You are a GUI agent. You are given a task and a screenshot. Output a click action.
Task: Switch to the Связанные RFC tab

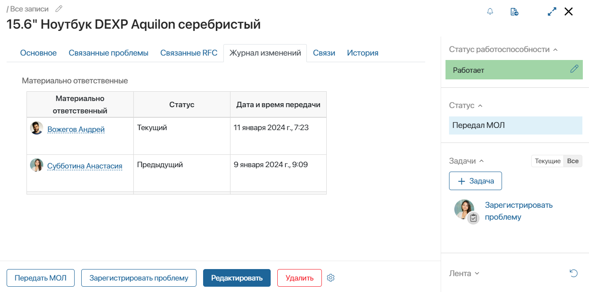tap(189, 53)
